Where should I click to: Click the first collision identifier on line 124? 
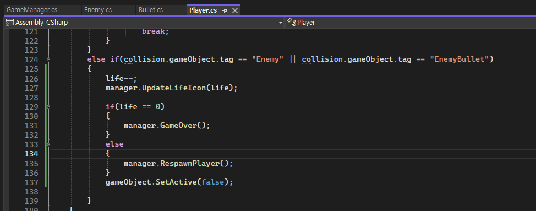tap(144, 59)
